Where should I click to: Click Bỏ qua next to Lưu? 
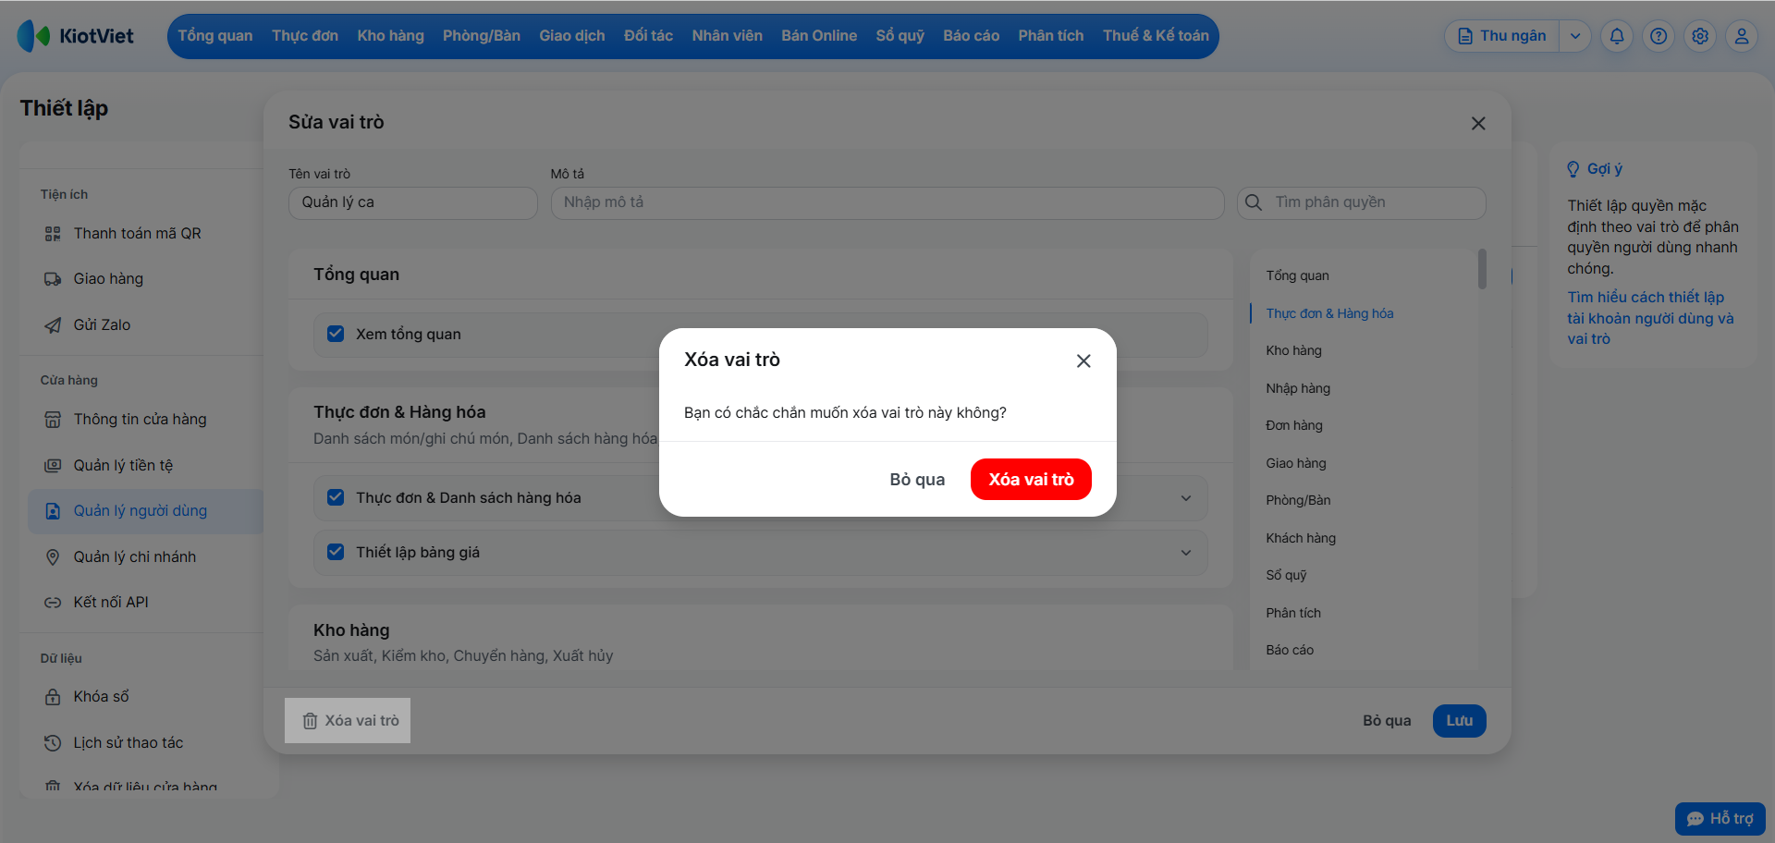click(1387, 721)
